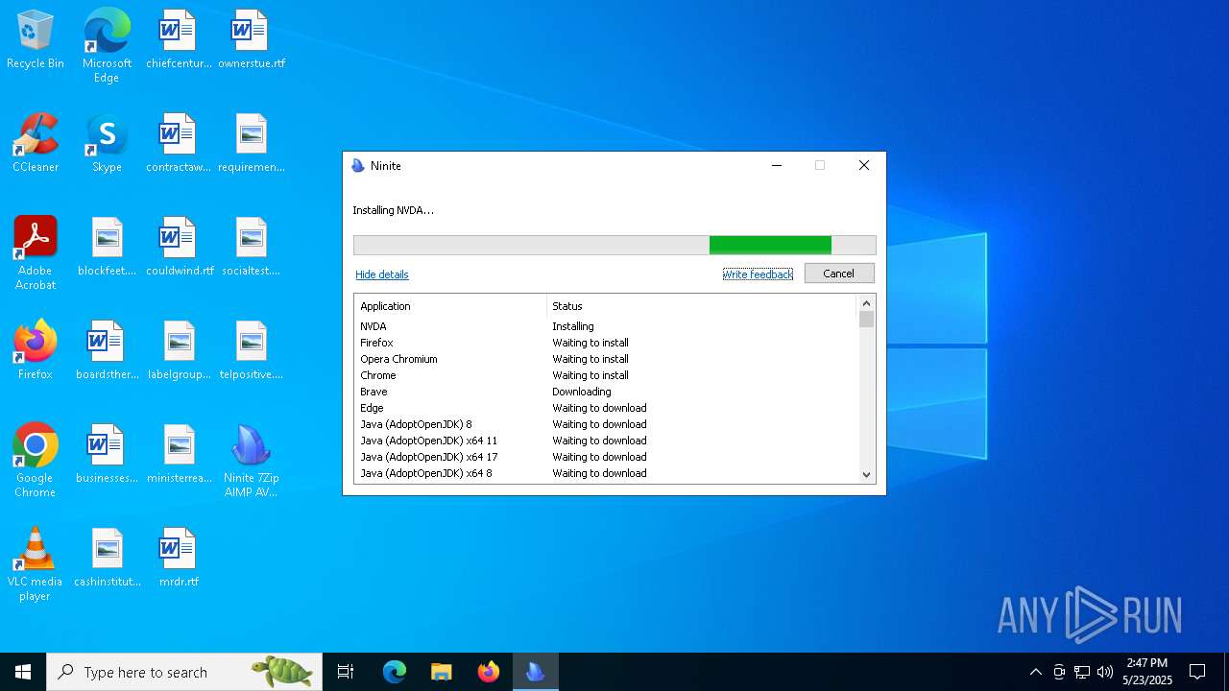Open blockfeet image file on desktop
The width and height of the screenshot is (1229, 691).
pos(107,247)
